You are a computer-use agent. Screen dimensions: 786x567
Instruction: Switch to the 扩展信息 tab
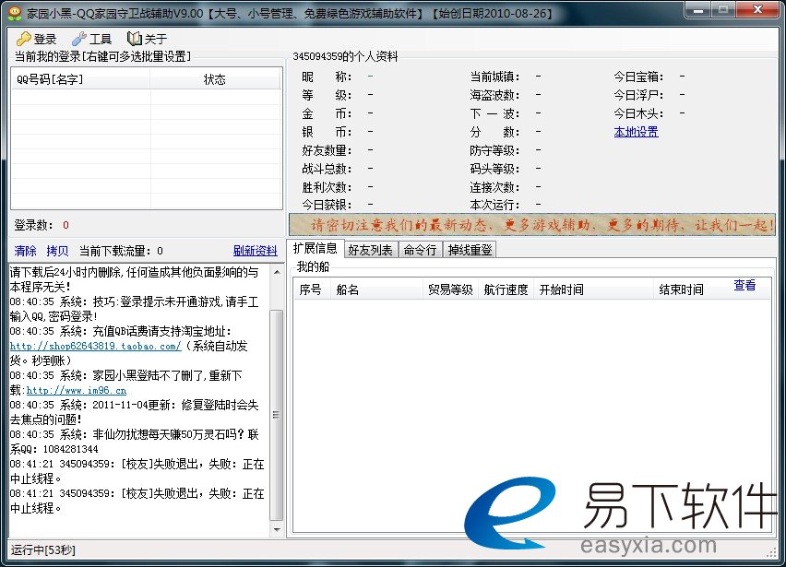click(x=316, y=248)
